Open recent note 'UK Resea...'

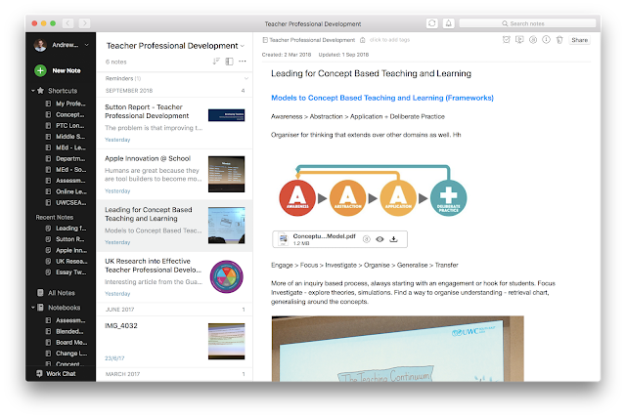tap(67, 262)
